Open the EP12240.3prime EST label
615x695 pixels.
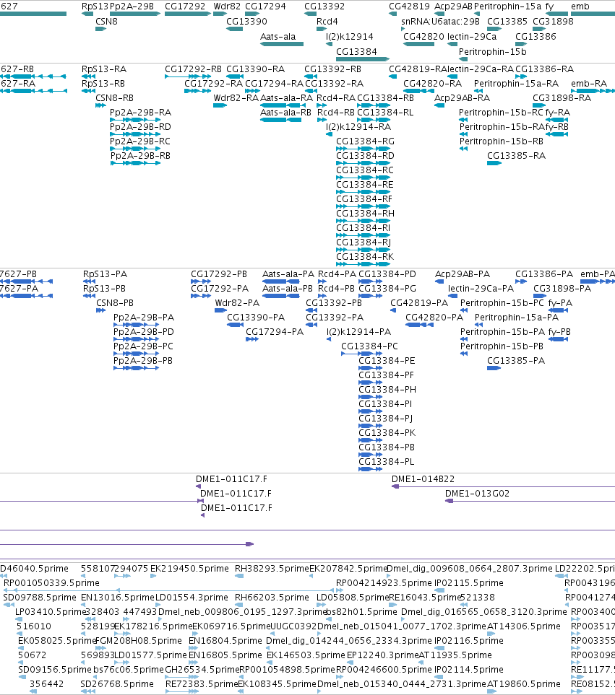point(382,655)
